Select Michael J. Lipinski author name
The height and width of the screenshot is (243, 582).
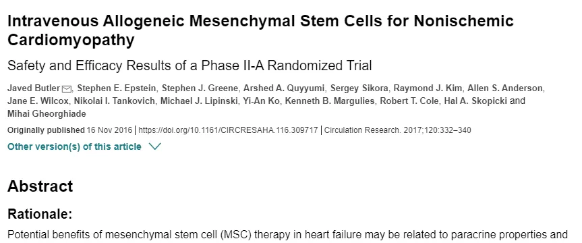click(x=200, y=101)
